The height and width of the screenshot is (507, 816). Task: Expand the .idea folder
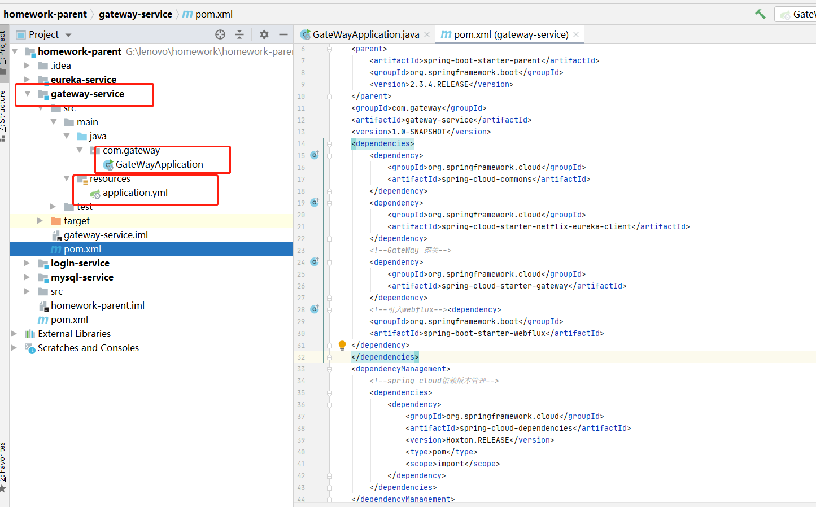27,65
